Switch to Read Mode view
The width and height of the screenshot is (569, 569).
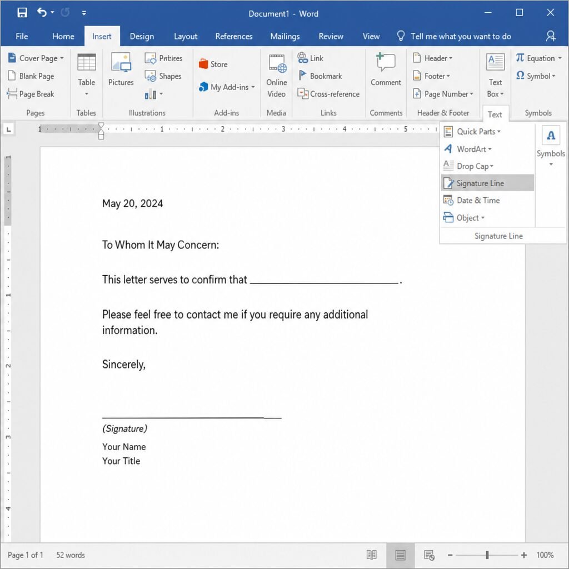(x=371, y=555)
